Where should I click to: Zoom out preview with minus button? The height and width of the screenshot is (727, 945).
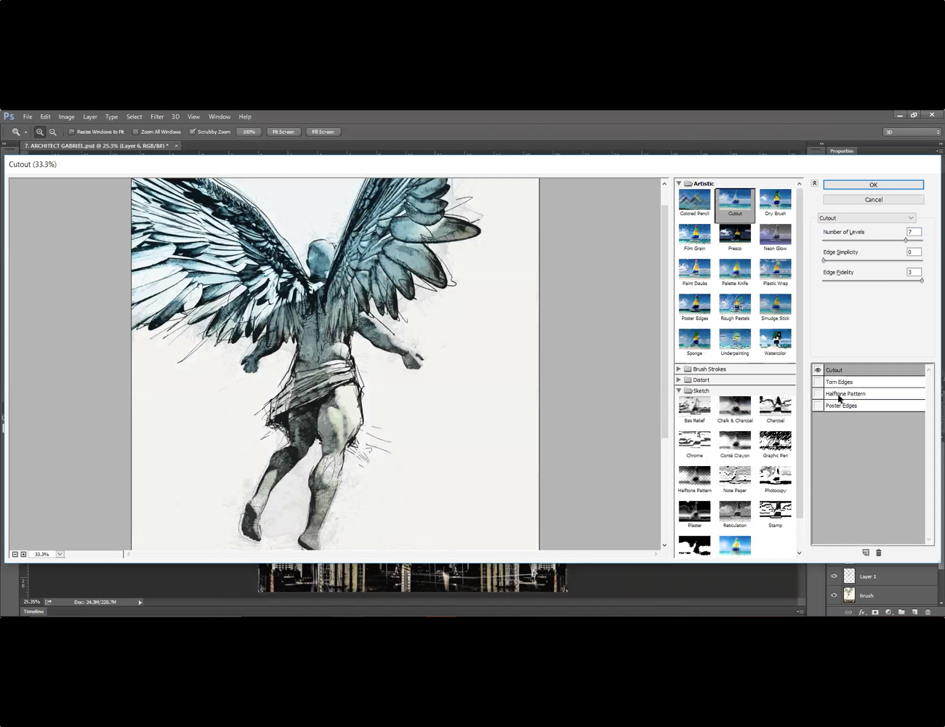coord(15,554)
